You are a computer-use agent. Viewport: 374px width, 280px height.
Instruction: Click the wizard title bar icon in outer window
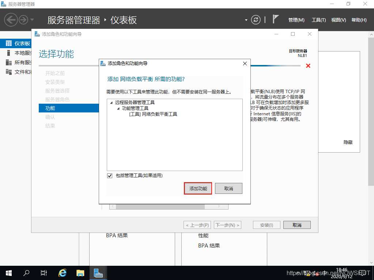[37, 34]
